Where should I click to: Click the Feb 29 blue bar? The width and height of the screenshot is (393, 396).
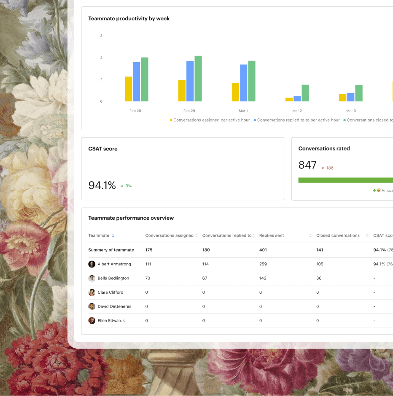pos(190,81)
